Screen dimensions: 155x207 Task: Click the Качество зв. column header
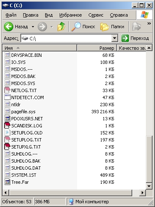tap(131, 48)
